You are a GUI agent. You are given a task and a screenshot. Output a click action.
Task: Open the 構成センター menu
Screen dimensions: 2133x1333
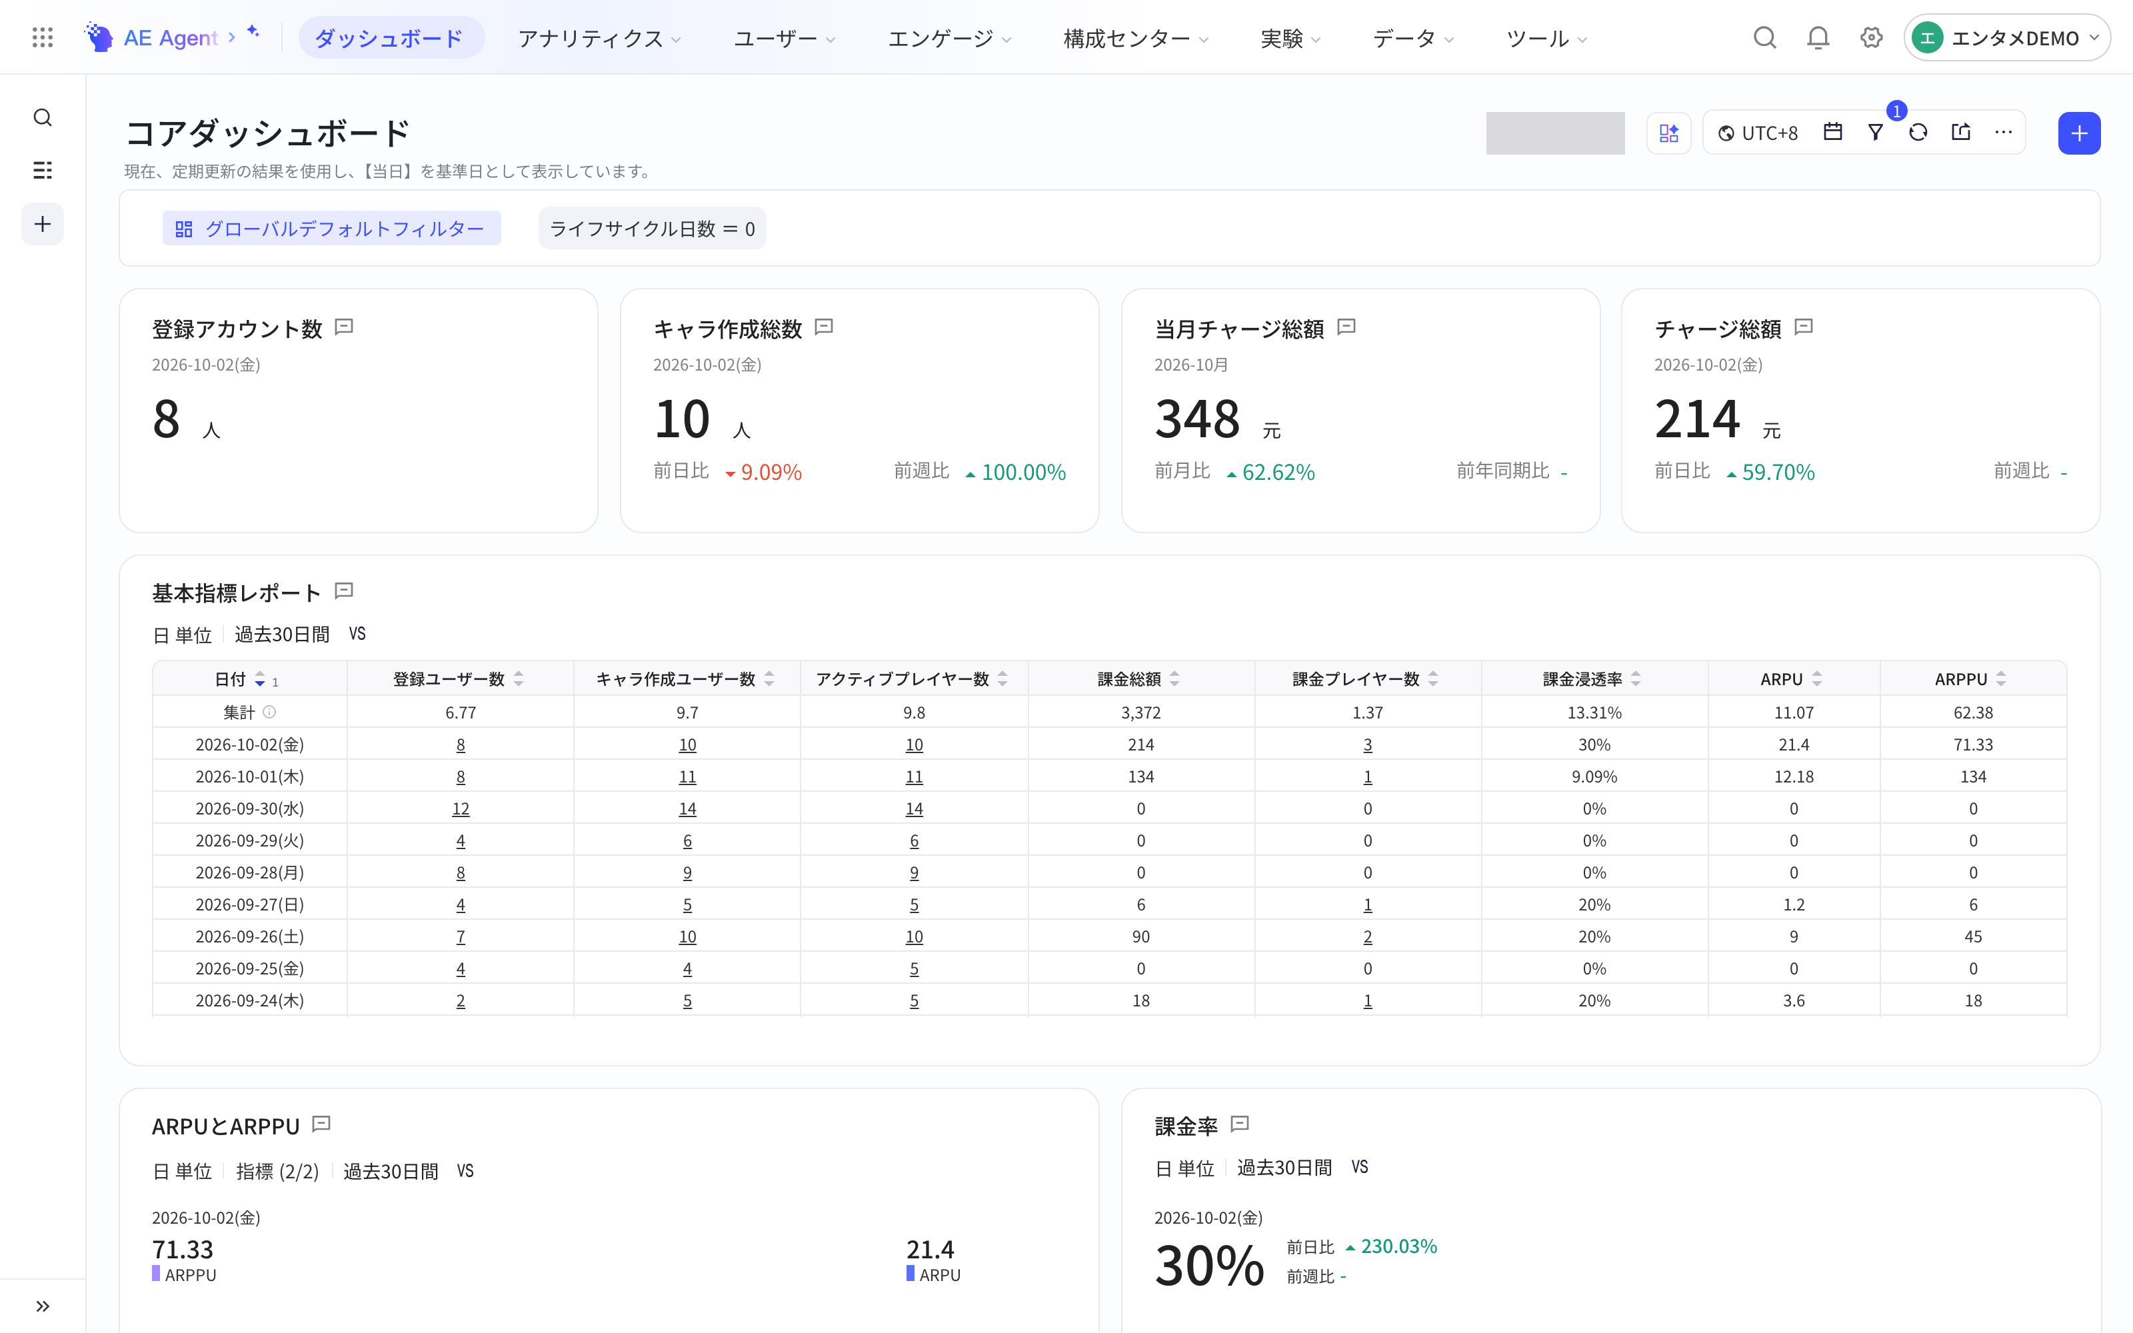[x=1136, y=38]
